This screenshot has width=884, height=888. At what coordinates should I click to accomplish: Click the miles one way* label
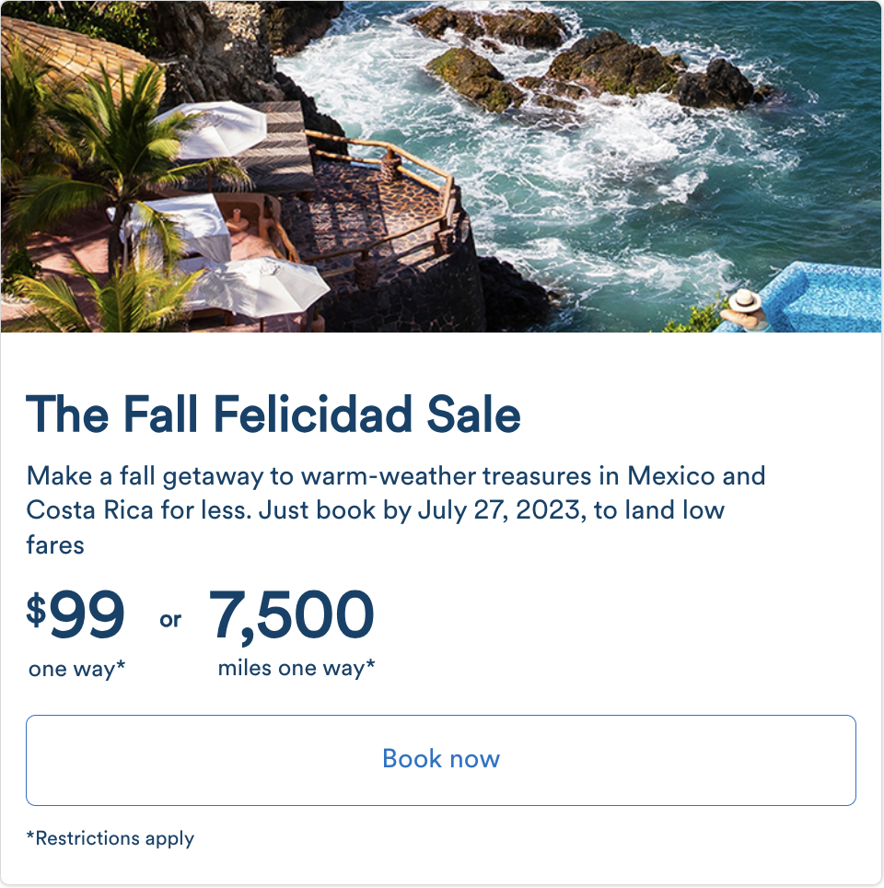[297, 668]
